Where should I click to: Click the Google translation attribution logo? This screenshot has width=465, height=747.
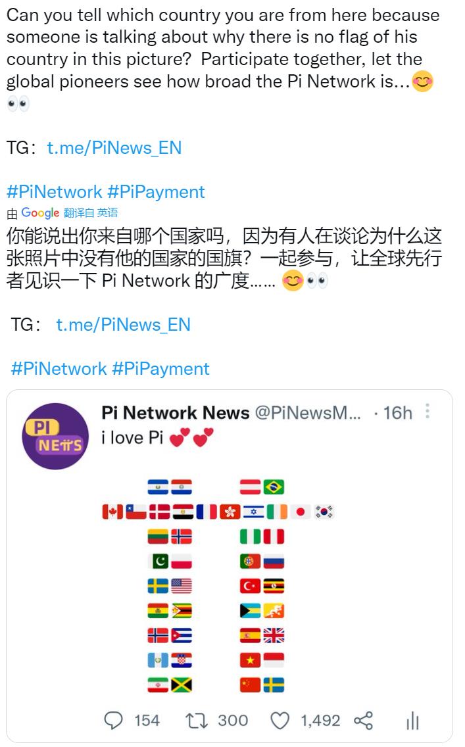pyautogui.click(x=40, y=212)
